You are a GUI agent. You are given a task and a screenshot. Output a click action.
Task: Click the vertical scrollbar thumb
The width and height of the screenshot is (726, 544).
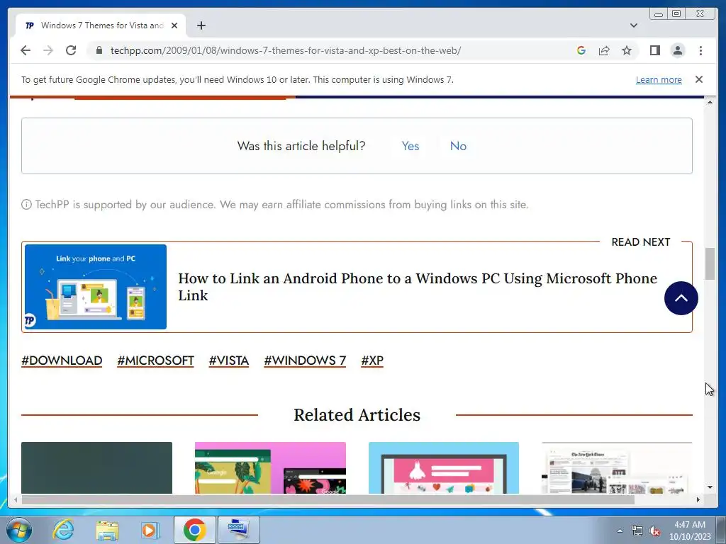click(710, 263)
